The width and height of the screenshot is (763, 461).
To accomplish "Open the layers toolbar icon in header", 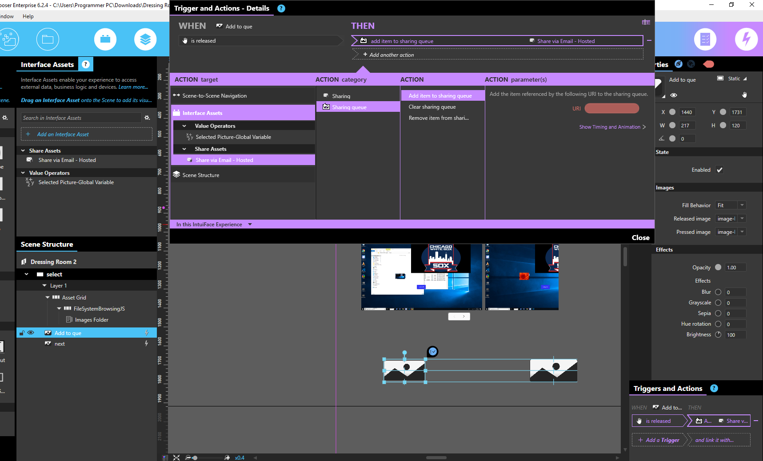I will (x=145, y=39).
